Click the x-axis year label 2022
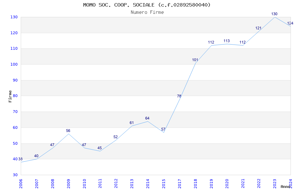This screenshot has width=294, height=190. pyautogui.click(x=259, y=183)
